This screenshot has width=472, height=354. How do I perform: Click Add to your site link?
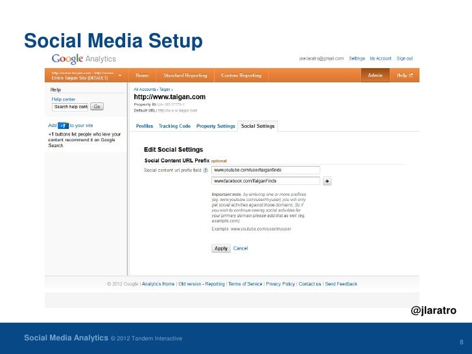pyautogui.click(x=71, y=126)
